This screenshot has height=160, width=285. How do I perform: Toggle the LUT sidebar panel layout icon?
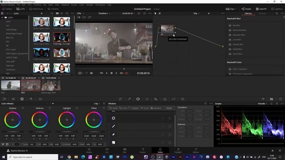click(3, 13)
